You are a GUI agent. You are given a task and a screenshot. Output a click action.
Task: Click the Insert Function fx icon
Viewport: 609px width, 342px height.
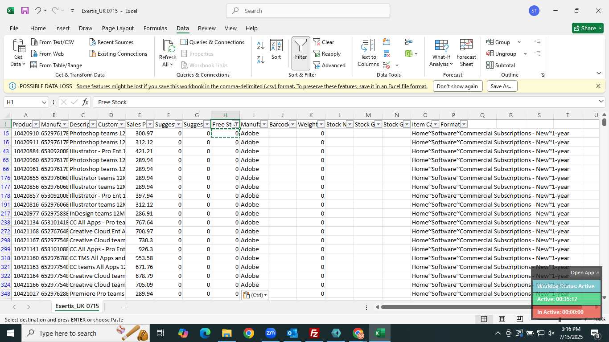tap(85, 102)
